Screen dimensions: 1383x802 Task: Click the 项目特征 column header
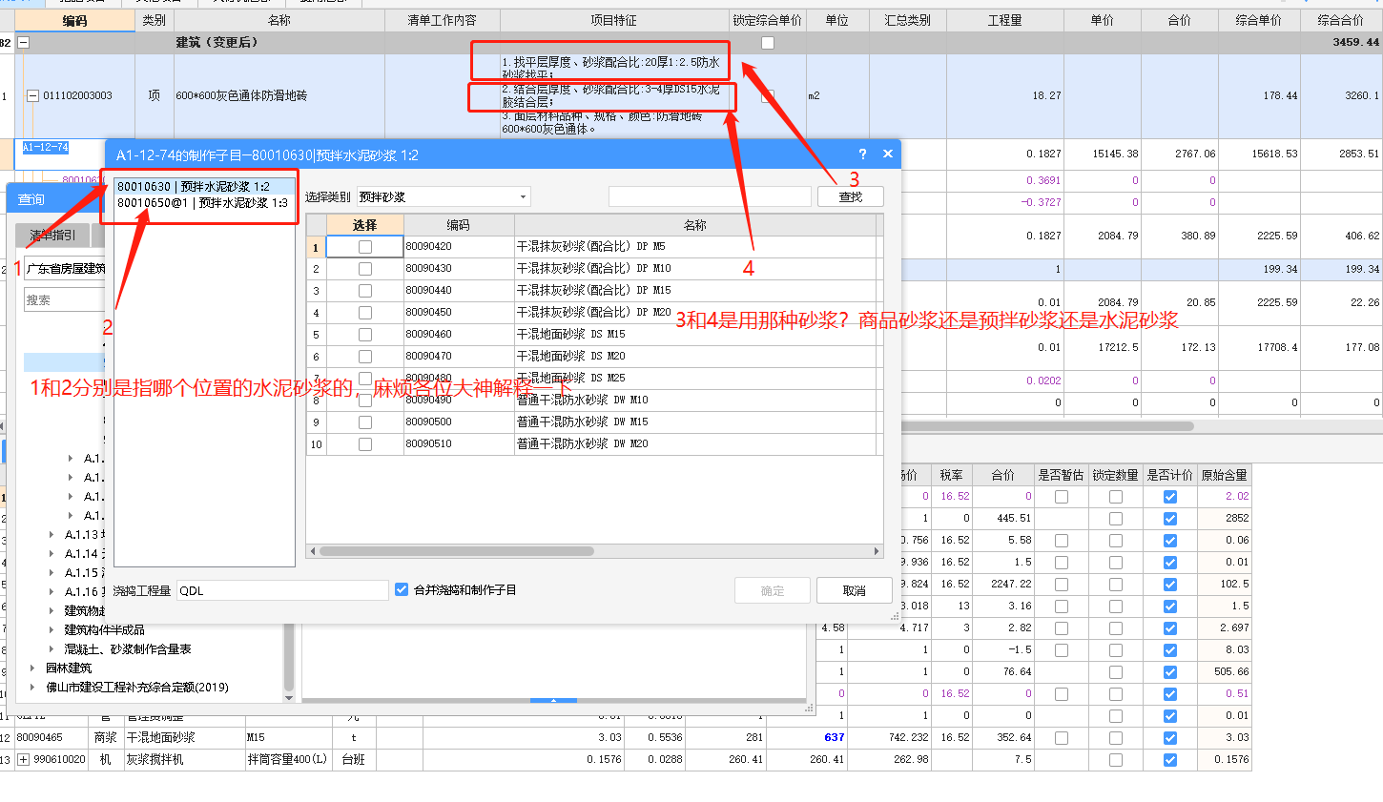[613, 20]
